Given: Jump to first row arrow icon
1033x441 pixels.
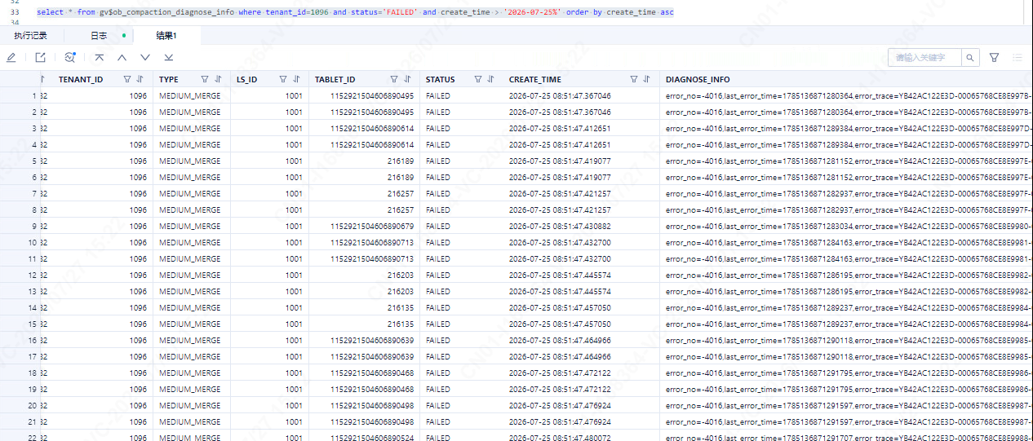Looking at the screenshot, I should tap(99, 58).
